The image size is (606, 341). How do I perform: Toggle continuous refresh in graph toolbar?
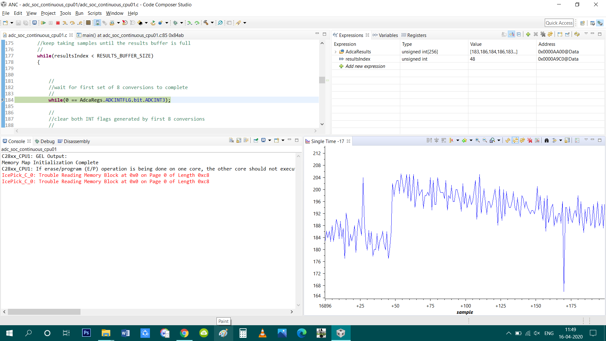[x=515, y=141]
